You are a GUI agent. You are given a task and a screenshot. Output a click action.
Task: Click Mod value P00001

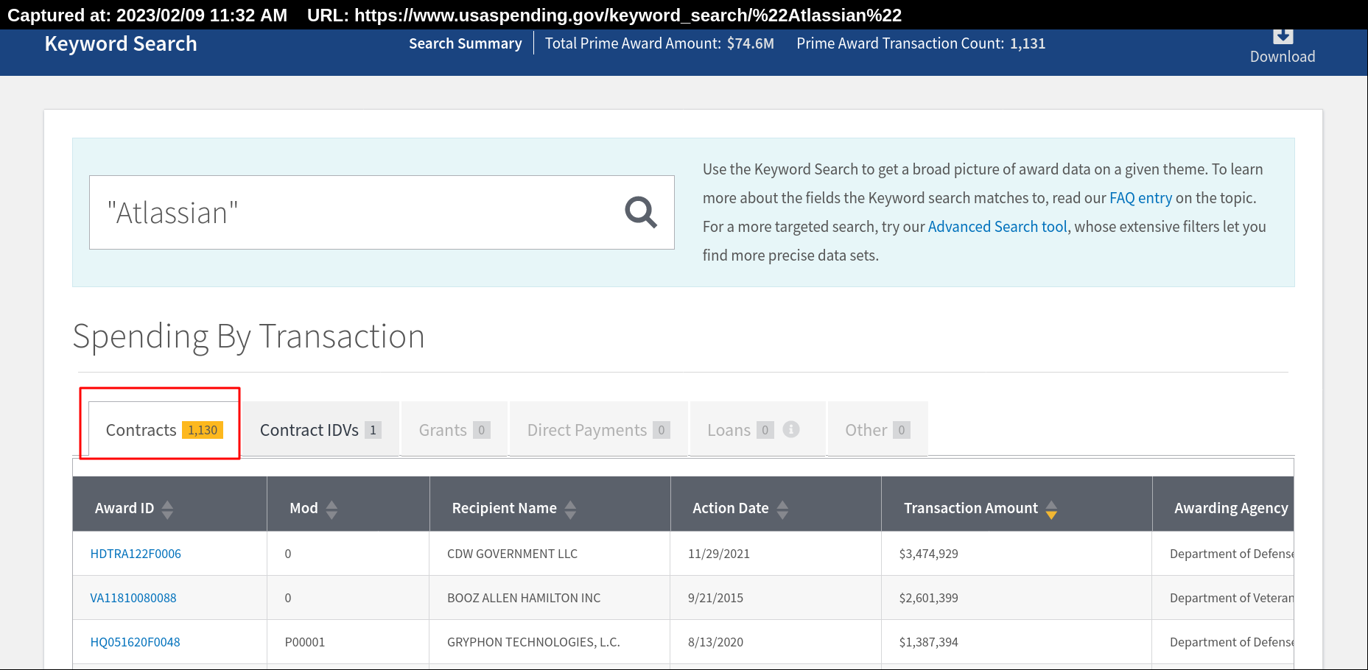point(305,642)
